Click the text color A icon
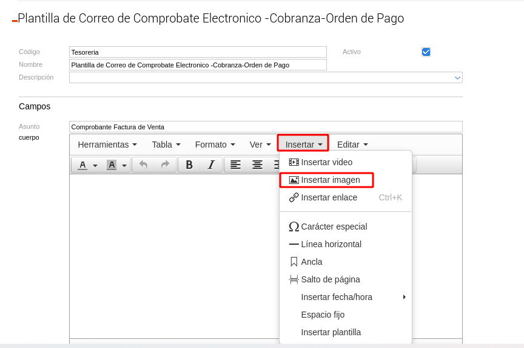Viewport: 524px width, 348px height. coord(83,165)
